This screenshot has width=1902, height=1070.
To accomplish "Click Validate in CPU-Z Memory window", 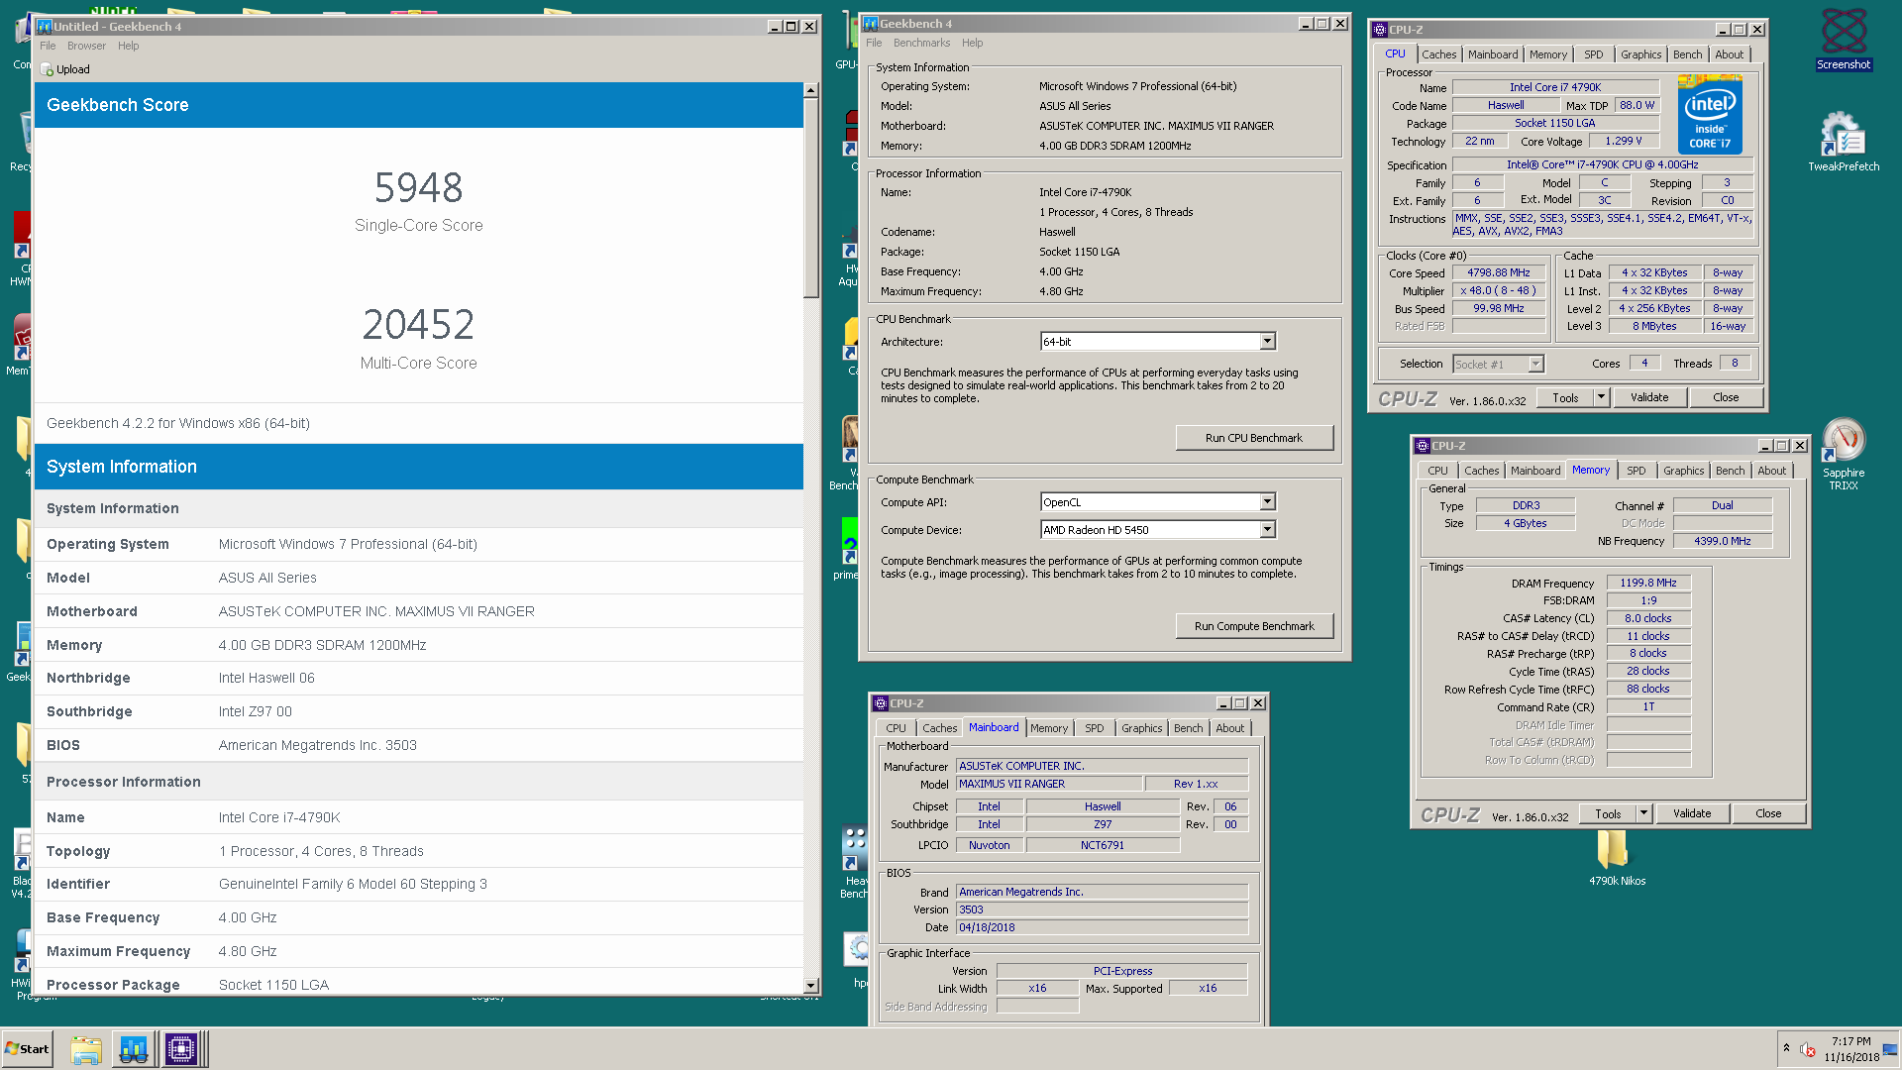I will coord(1692,813).
